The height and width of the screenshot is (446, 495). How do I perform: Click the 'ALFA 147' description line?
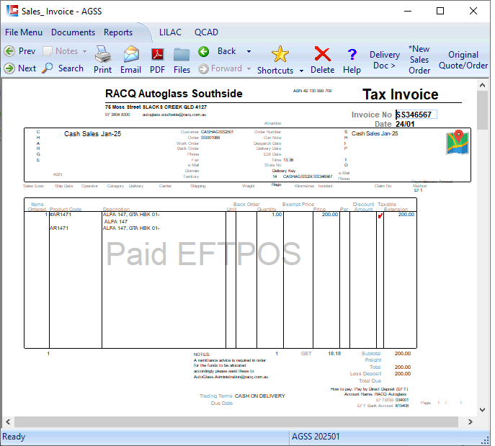pos(116,222)
